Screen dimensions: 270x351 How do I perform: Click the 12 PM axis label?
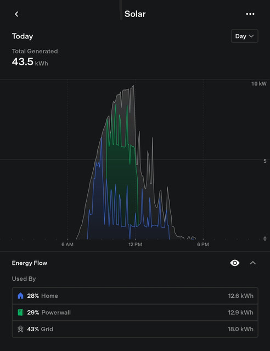(x=136, y=245)
